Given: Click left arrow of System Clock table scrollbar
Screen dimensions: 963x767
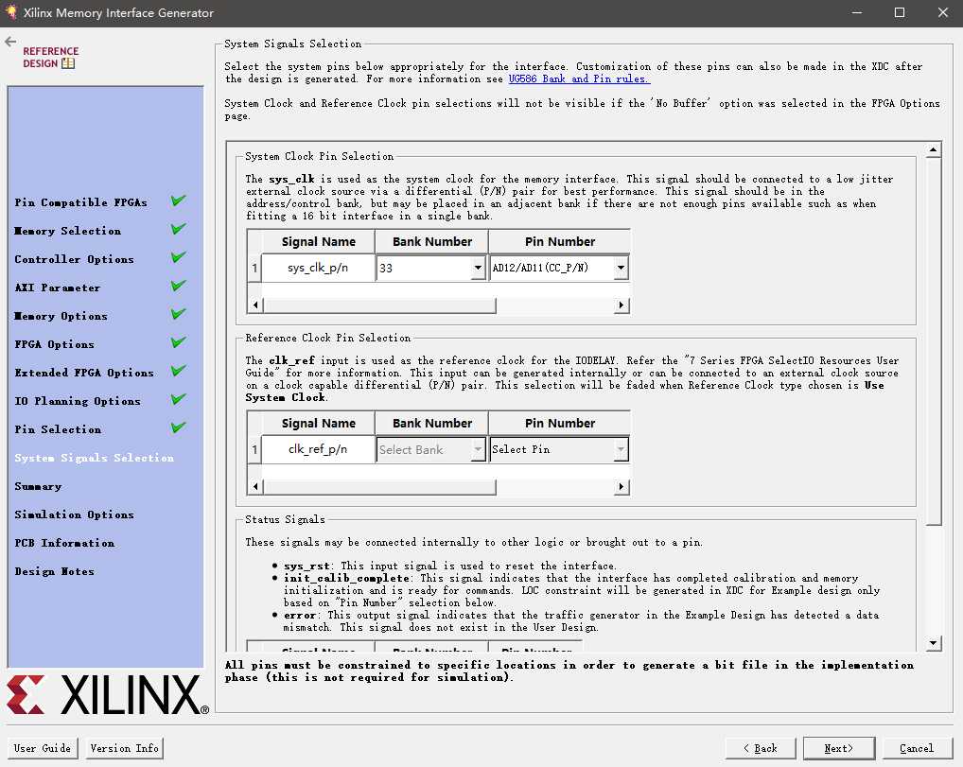Looking at the screenshot, I should pos(255,305).
